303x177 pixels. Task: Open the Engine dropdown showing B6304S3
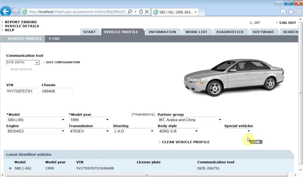point(36,131)
